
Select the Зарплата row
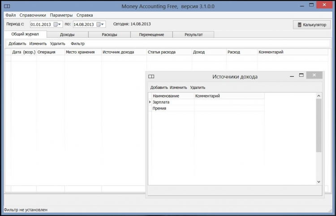[x=207, y=102]
